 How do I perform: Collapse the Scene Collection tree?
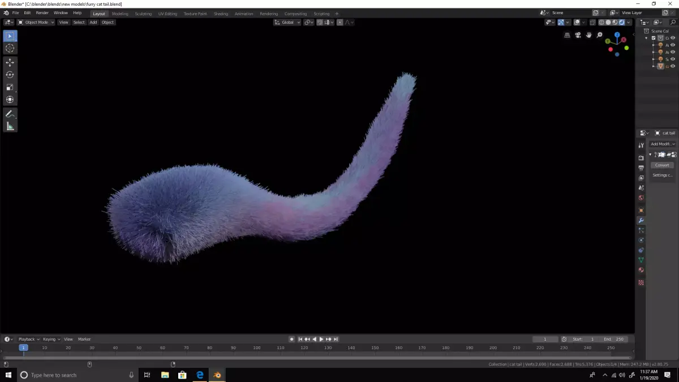(x=647, y=38)
